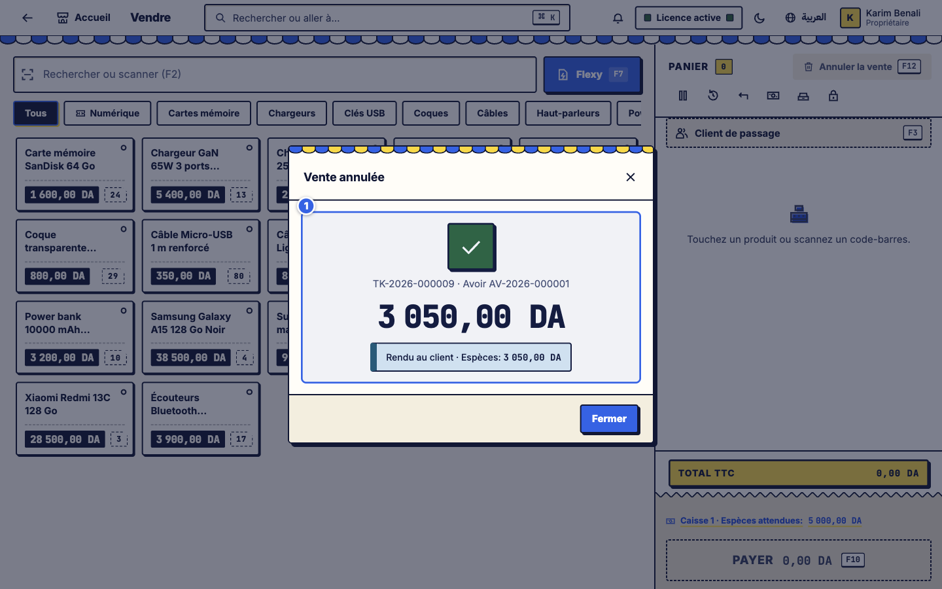Filter by Câbles category

[x=493, y=113]
